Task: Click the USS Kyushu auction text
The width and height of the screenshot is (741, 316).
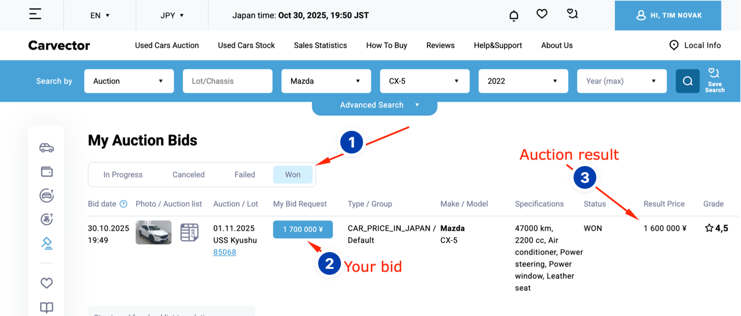Action: click(x=235, y=240)
